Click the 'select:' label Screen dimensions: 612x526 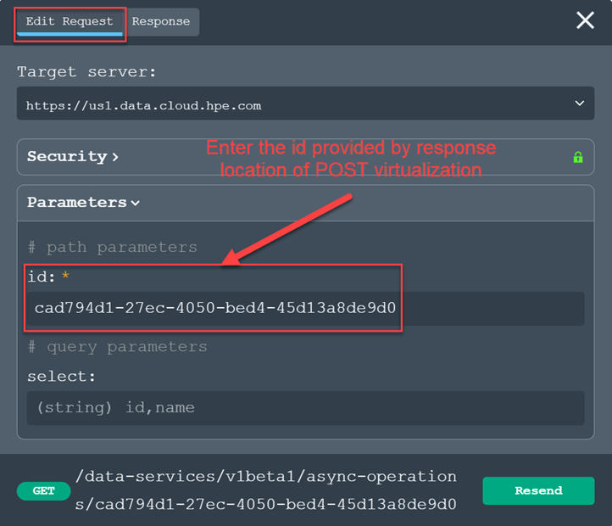coord(61,377)
